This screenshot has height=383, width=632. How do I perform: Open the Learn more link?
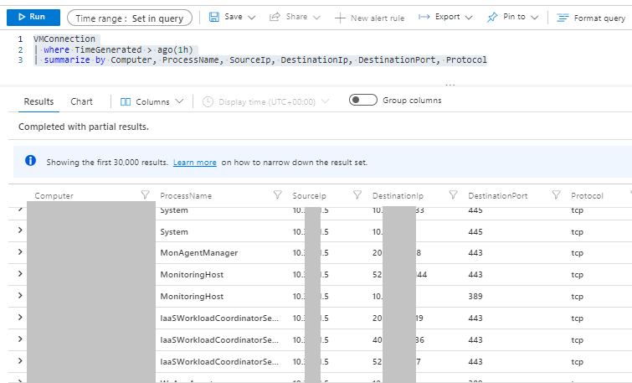coord(194,163)
